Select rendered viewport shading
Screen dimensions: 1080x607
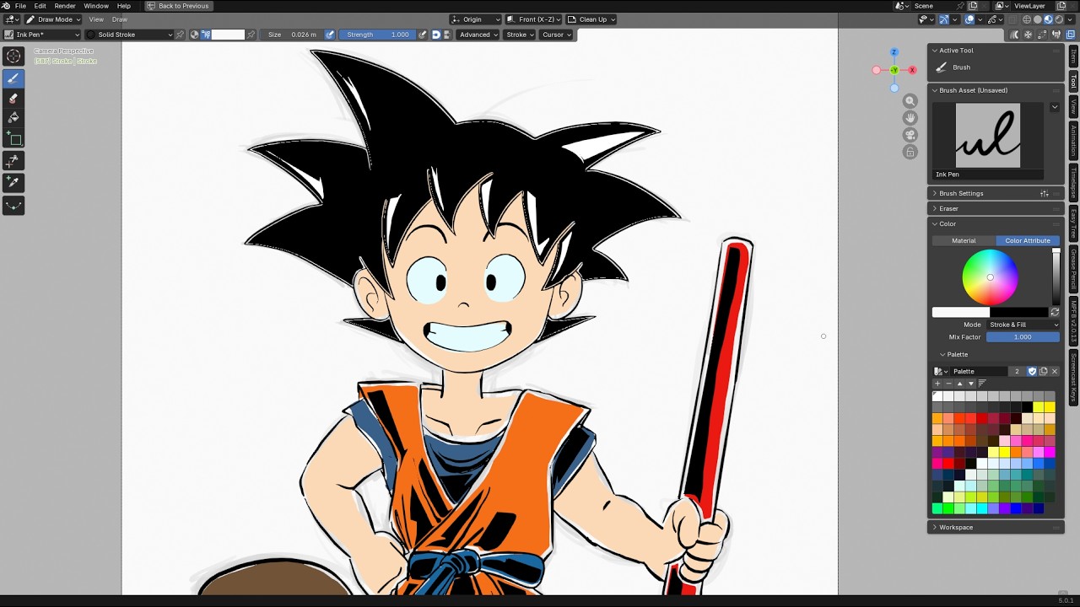[x=1058, y=19]
